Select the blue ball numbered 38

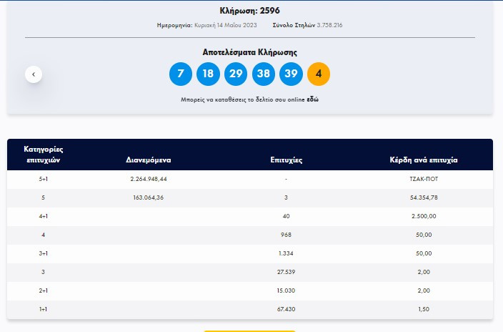click(264, 74)
